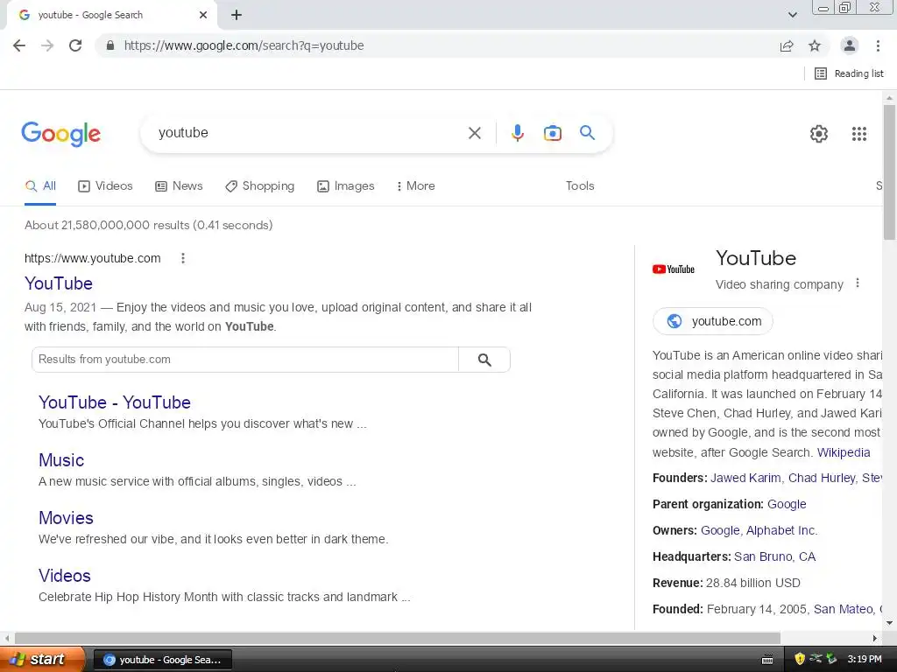
Task: Click the on-screen keyboard tray icon
Action: click(x=767, y=660)
